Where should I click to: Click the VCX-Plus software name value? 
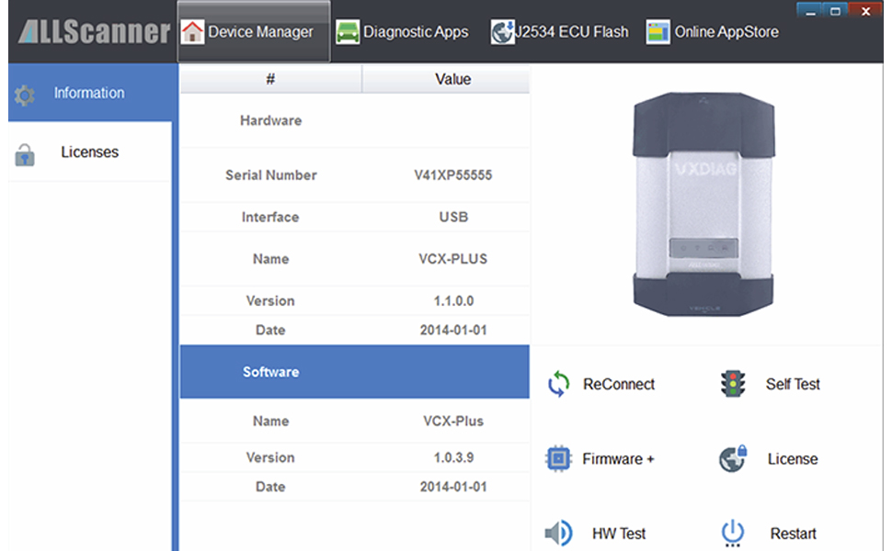click(x=453, y=421)
